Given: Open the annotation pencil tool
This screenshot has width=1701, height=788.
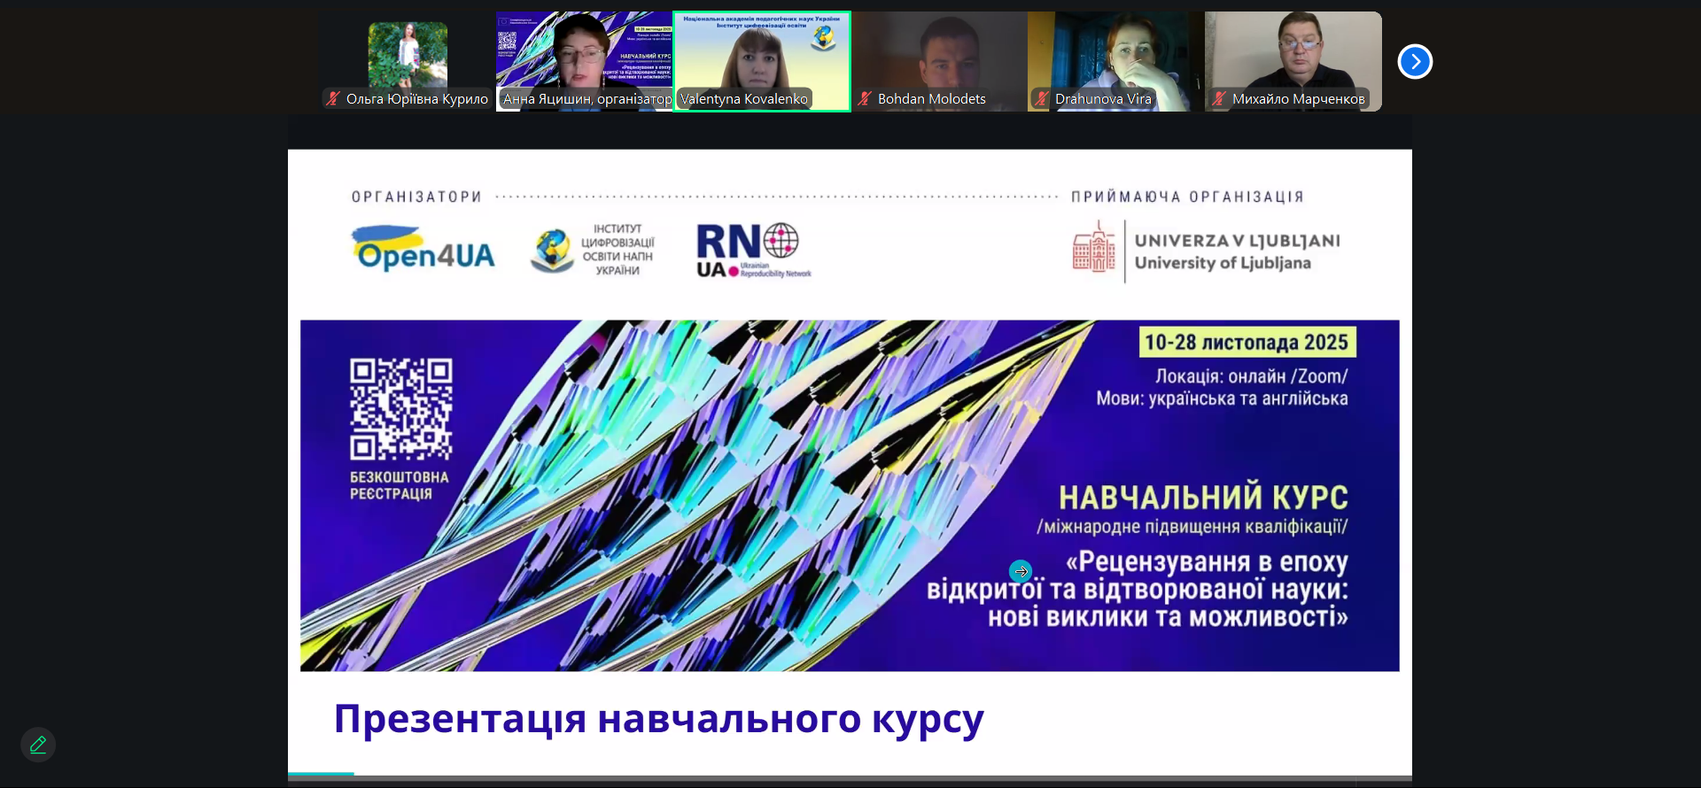Looking at the screenshot, I should coord(38,745).
